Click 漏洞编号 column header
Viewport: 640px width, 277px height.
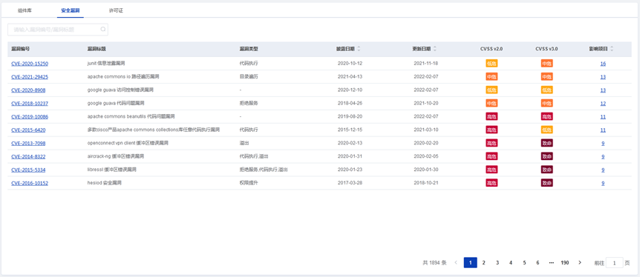click(x=20, y=49)
